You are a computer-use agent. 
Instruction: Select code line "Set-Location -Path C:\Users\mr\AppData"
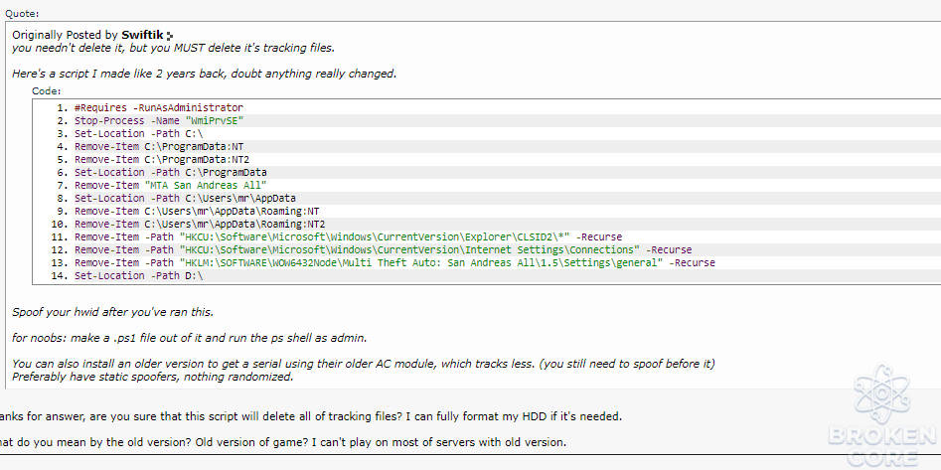coord(185,198)
